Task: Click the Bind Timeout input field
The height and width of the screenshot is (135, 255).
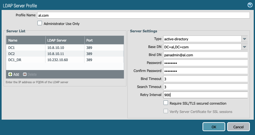Action: pyautogui.click(x=205, y=79)
